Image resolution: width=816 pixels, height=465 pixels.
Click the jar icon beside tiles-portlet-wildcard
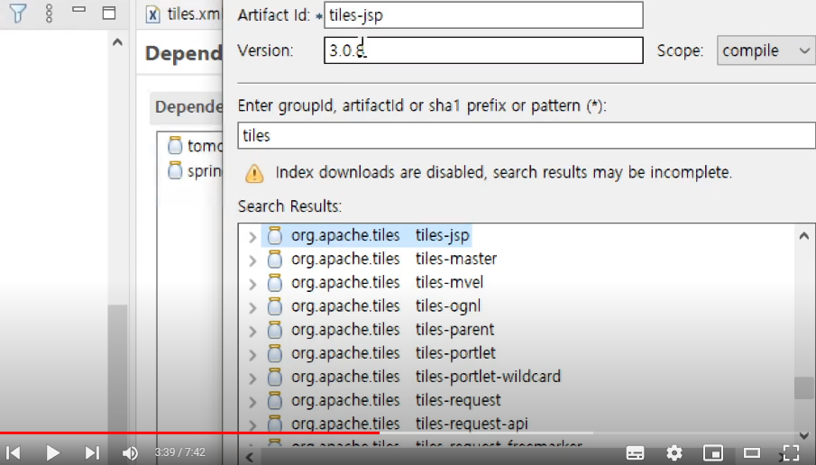274,377
